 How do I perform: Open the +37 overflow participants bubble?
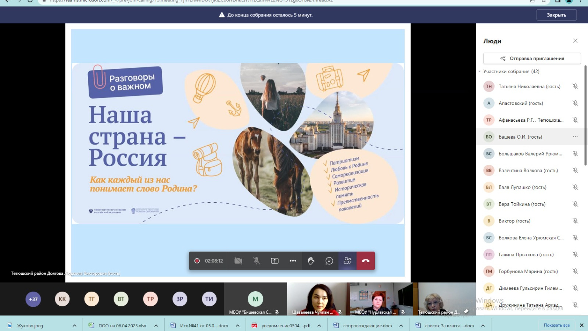pyautogui.click(x=33, y=299)
